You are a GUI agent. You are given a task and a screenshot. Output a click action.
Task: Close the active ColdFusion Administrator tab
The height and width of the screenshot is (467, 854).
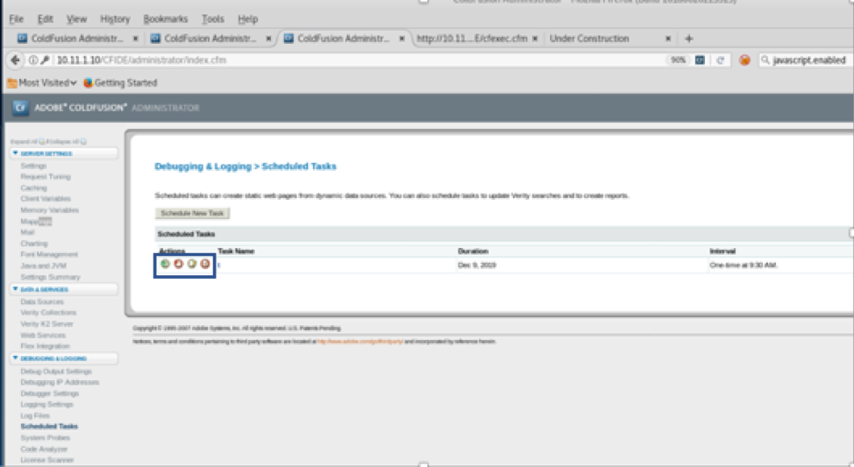pyautogui.click(x=402, y=39)
